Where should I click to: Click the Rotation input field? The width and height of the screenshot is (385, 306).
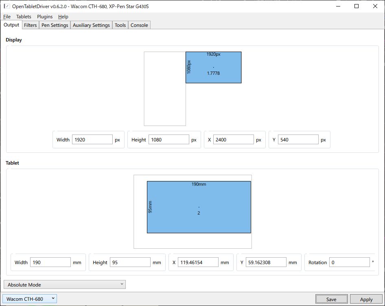350,262
